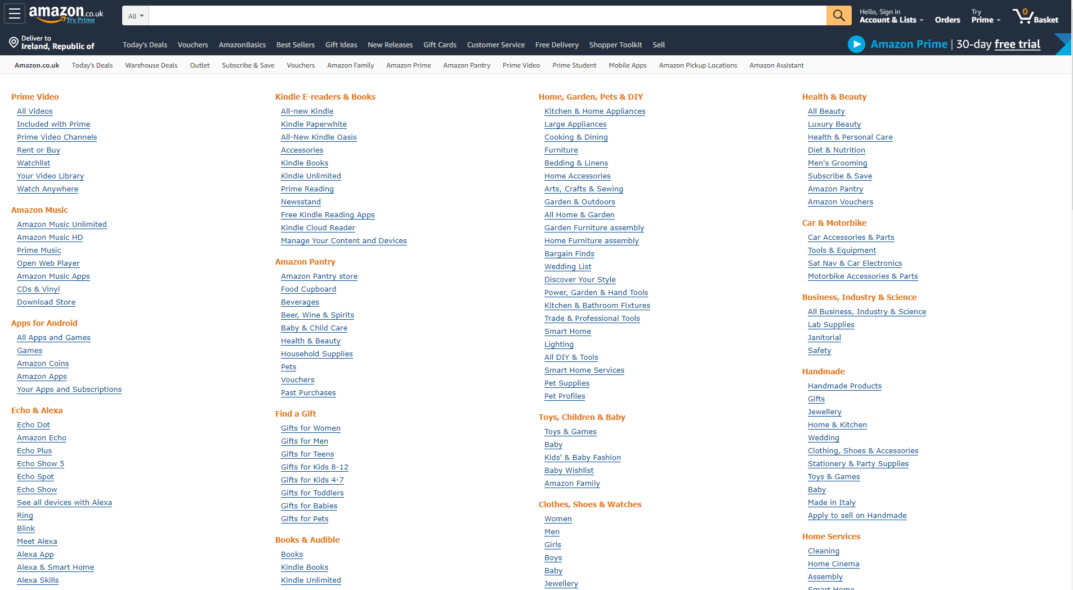Click Apply to sell on Handmade
This screenshot has height=590, width=1073.
pyautogui.click(x=857, y=515)
